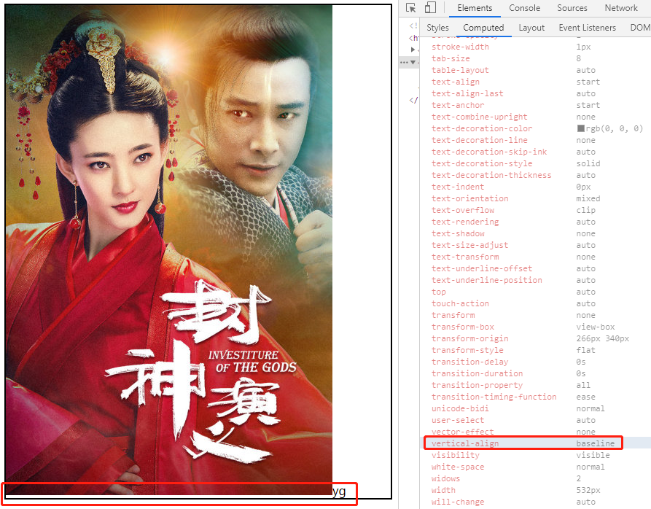Viewport: 651px width, 509px height.
Task: Select the visibility property
Action: [456, 455]
